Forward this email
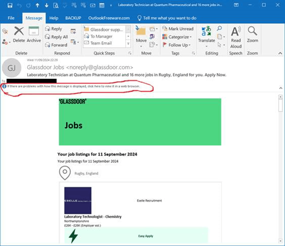 click(56, 45)
